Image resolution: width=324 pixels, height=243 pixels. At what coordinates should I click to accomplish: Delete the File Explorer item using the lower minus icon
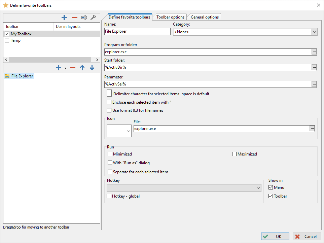(72, 68)
